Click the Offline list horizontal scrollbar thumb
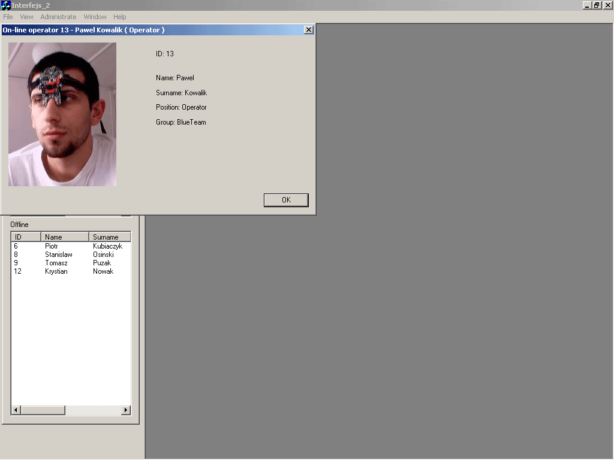The width and height of the screenshot is (614, 460). [x=43, y=410]
